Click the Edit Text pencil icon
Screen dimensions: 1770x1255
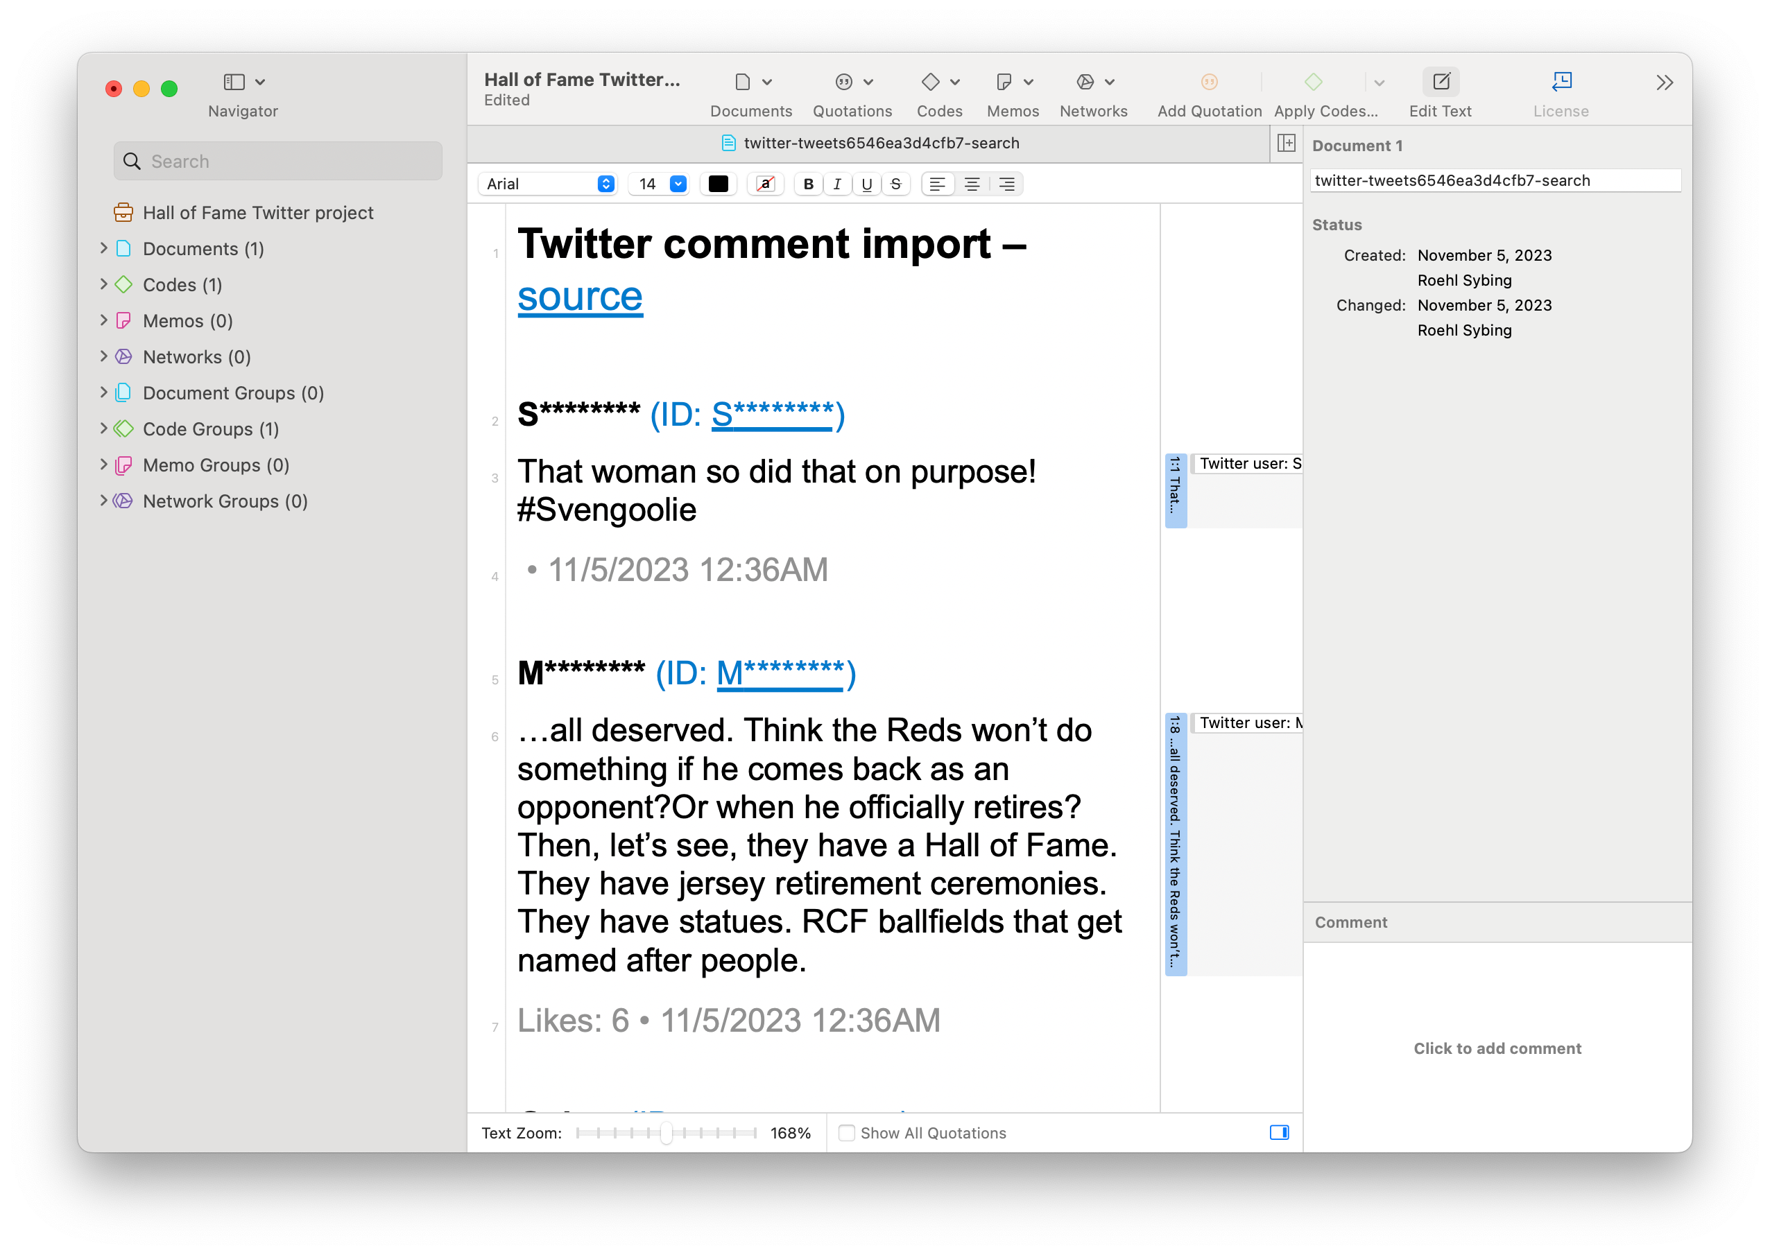[x=1441, y=82]
